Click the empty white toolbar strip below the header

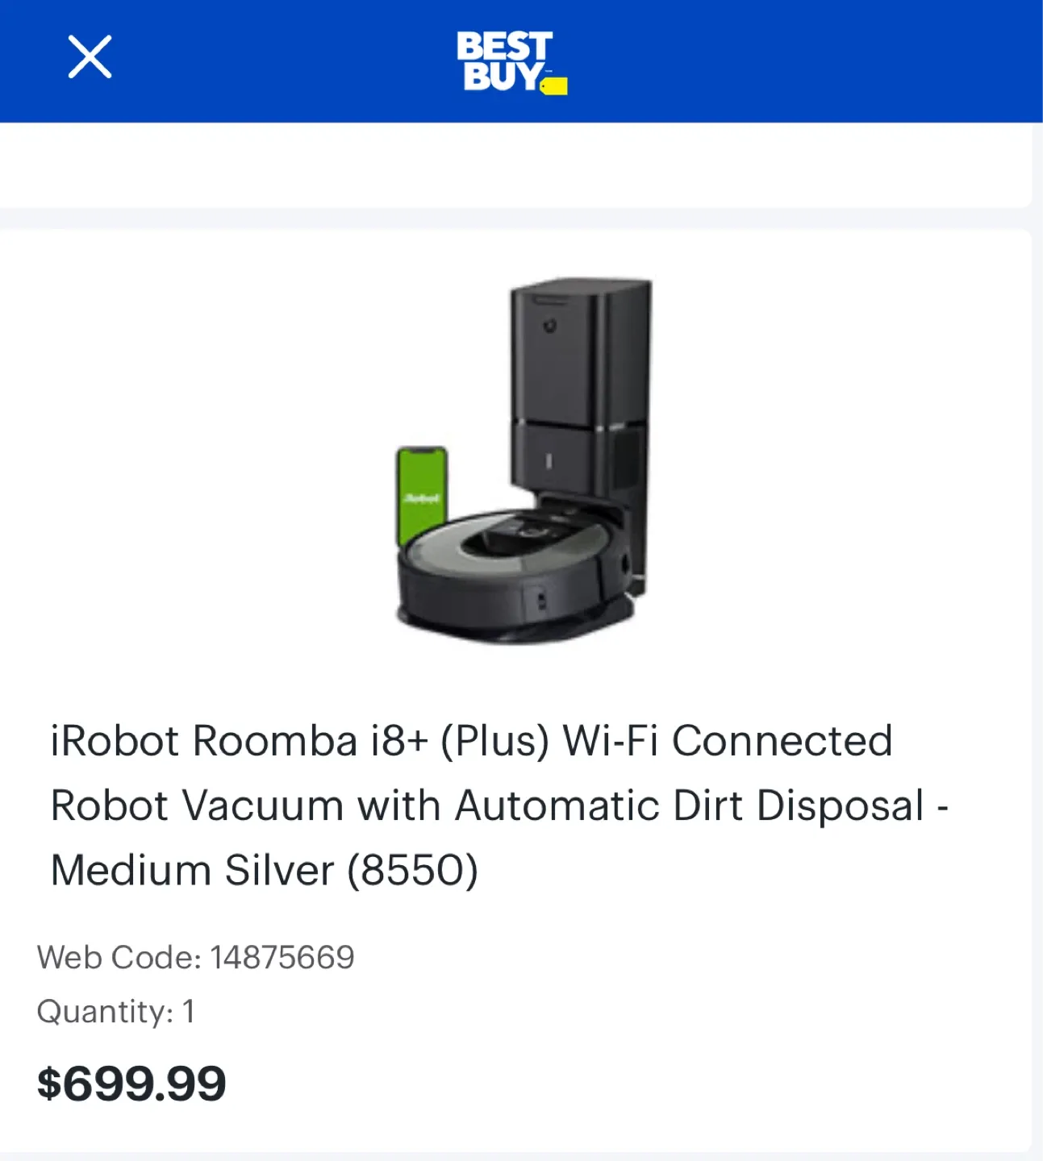tap(521, 161)
